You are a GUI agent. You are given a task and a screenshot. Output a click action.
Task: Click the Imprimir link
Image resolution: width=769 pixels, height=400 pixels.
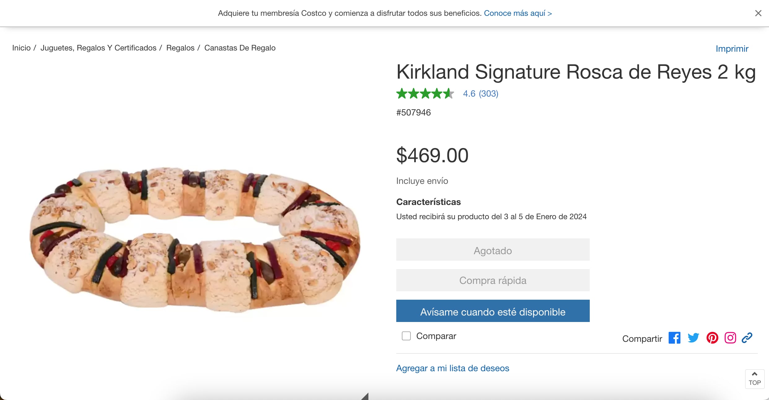[732, 49]
